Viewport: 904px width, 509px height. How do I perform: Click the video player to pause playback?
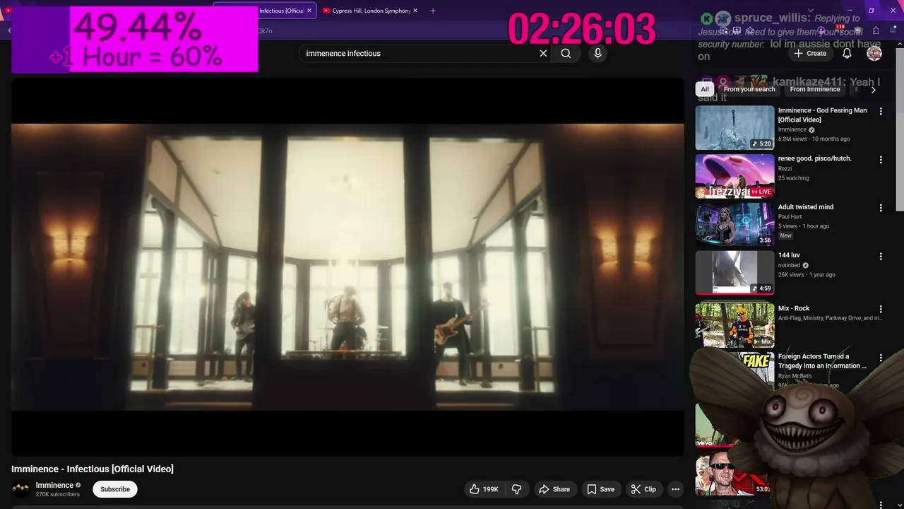pos(347,267)
